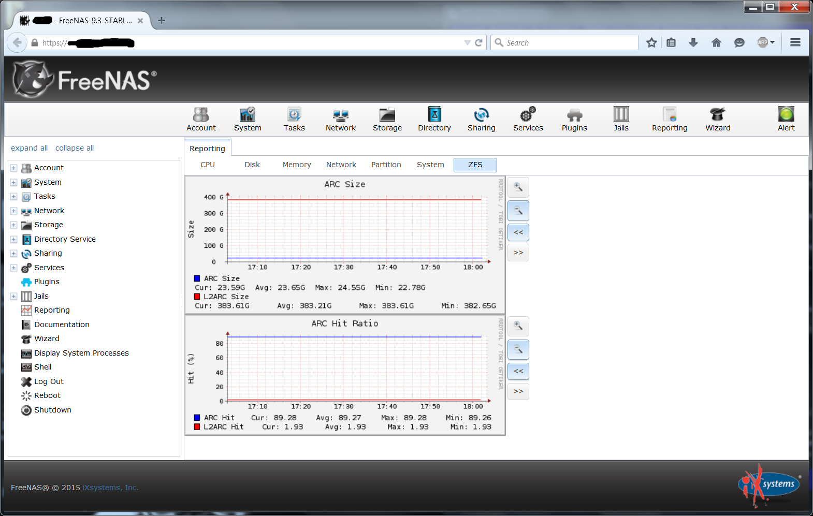This screenshot has width=813, height=516.
Task: Expand the Jails tree node
Action: (x=14, y=297)
